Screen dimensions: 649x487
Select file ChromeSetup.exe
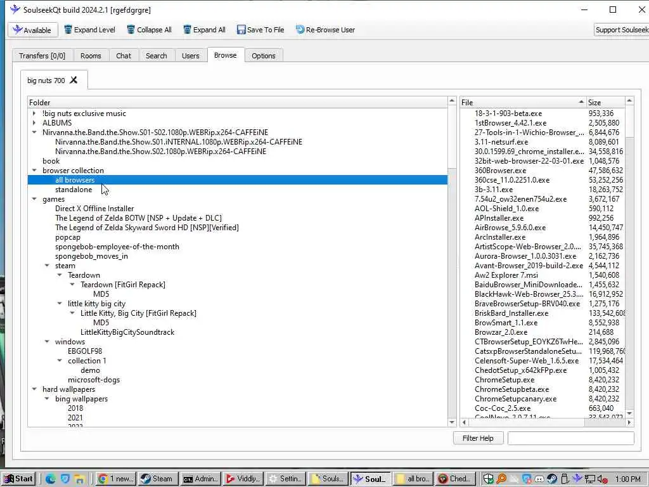pos(504,380)
